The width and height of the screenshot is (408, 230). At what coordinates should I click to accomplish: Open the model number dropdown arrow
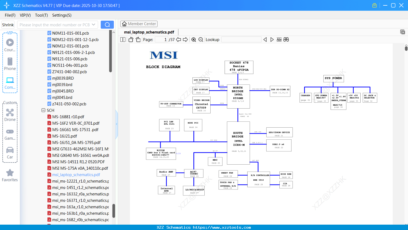coord(93,25)
